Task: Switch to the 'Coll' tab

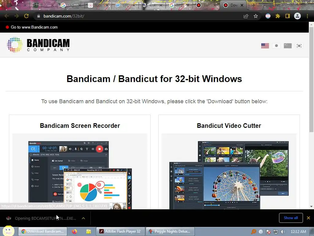Action: click(153, 5)
